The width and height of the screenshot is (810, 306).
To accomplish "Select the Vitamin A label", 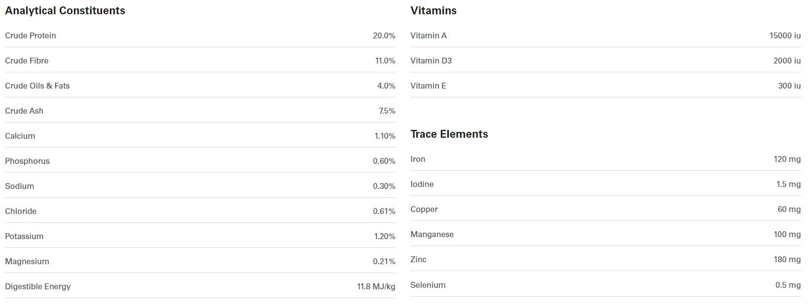I will coord(429,36).
